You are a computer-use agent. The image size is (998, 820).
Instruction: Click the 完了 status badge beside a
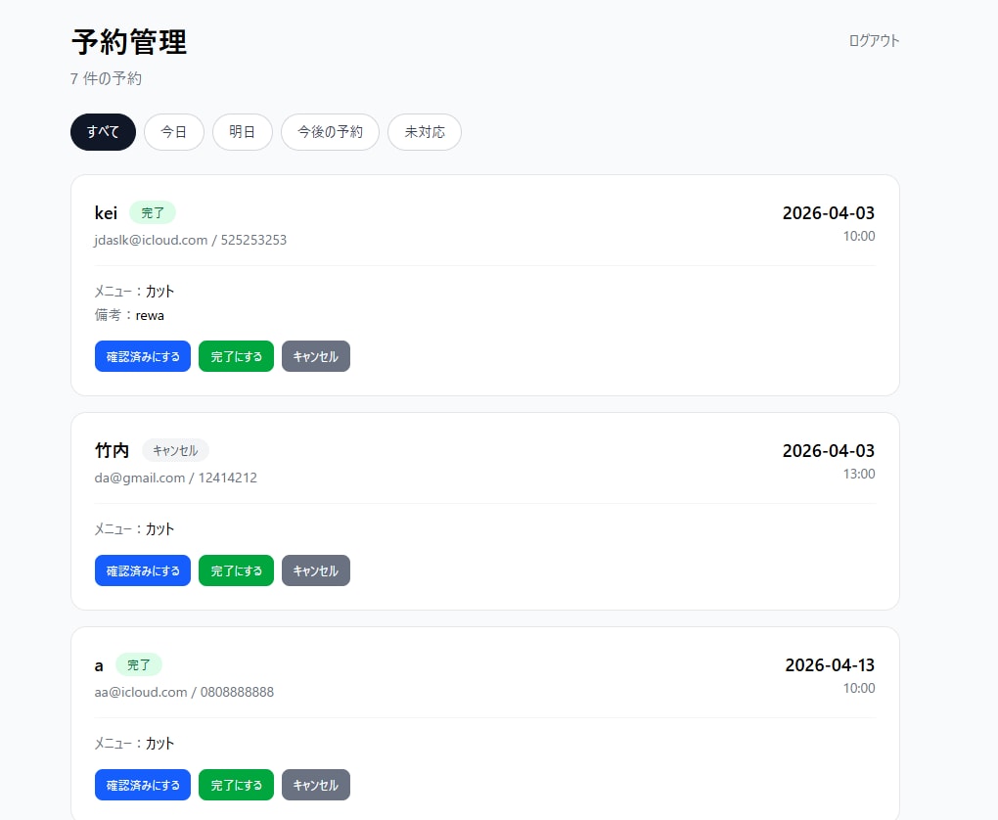(139, 664)
